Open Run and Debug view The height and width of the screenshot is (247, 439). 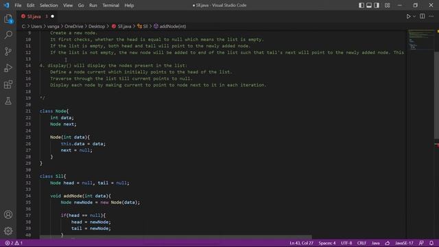click(x=8, y=68)
